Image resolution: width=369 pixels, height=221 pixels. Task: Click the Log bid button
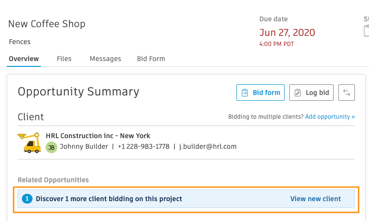pos(311,93)
